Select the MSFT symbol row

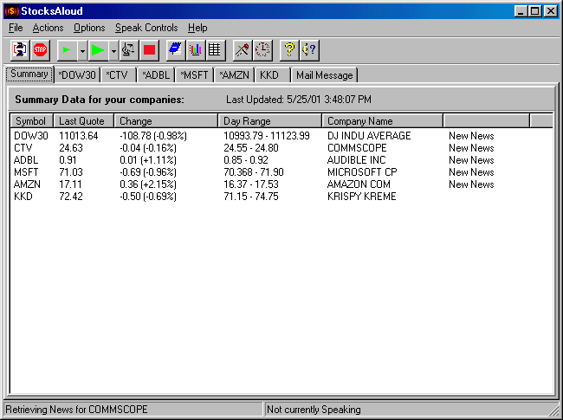26,172
